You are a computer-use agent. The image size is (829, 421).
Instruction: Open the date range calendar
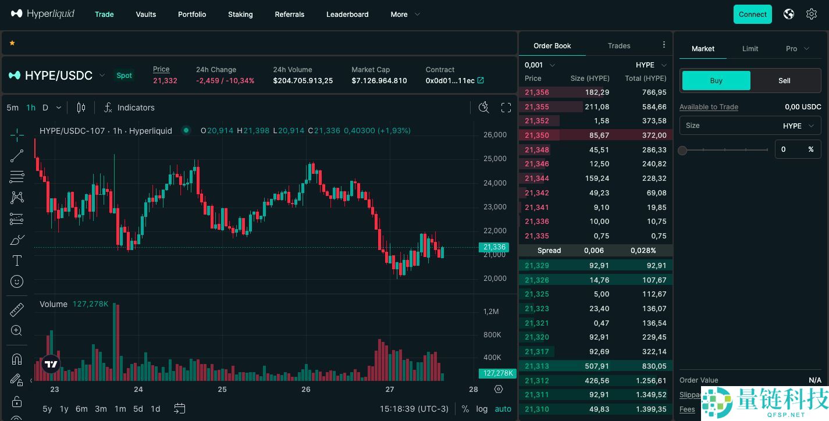179,409
